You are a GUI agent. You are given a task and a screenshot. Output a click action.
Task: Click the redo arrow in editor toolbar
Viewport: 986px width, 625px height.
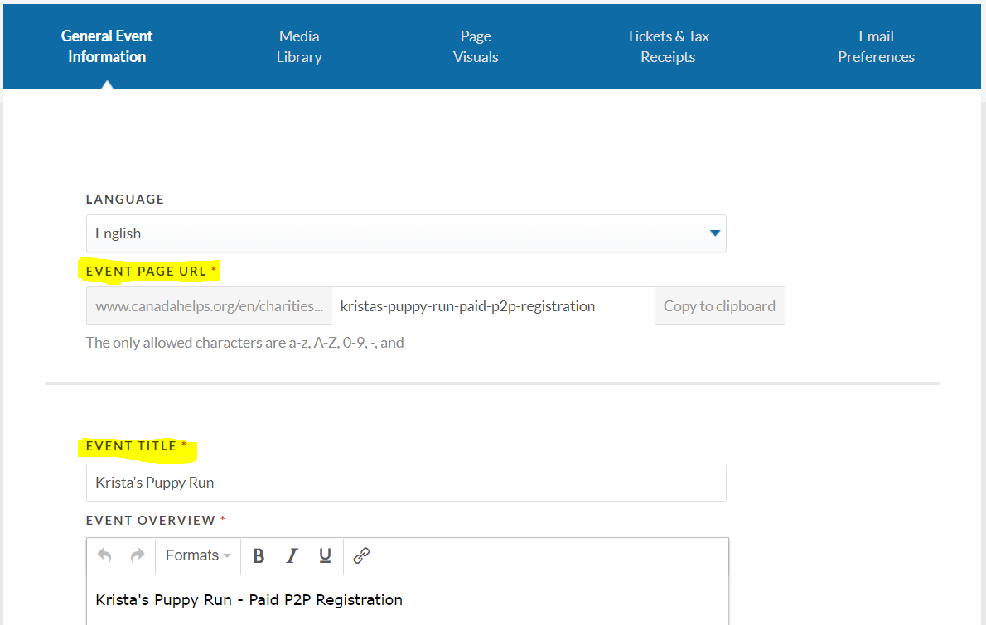tap(137, 555)
